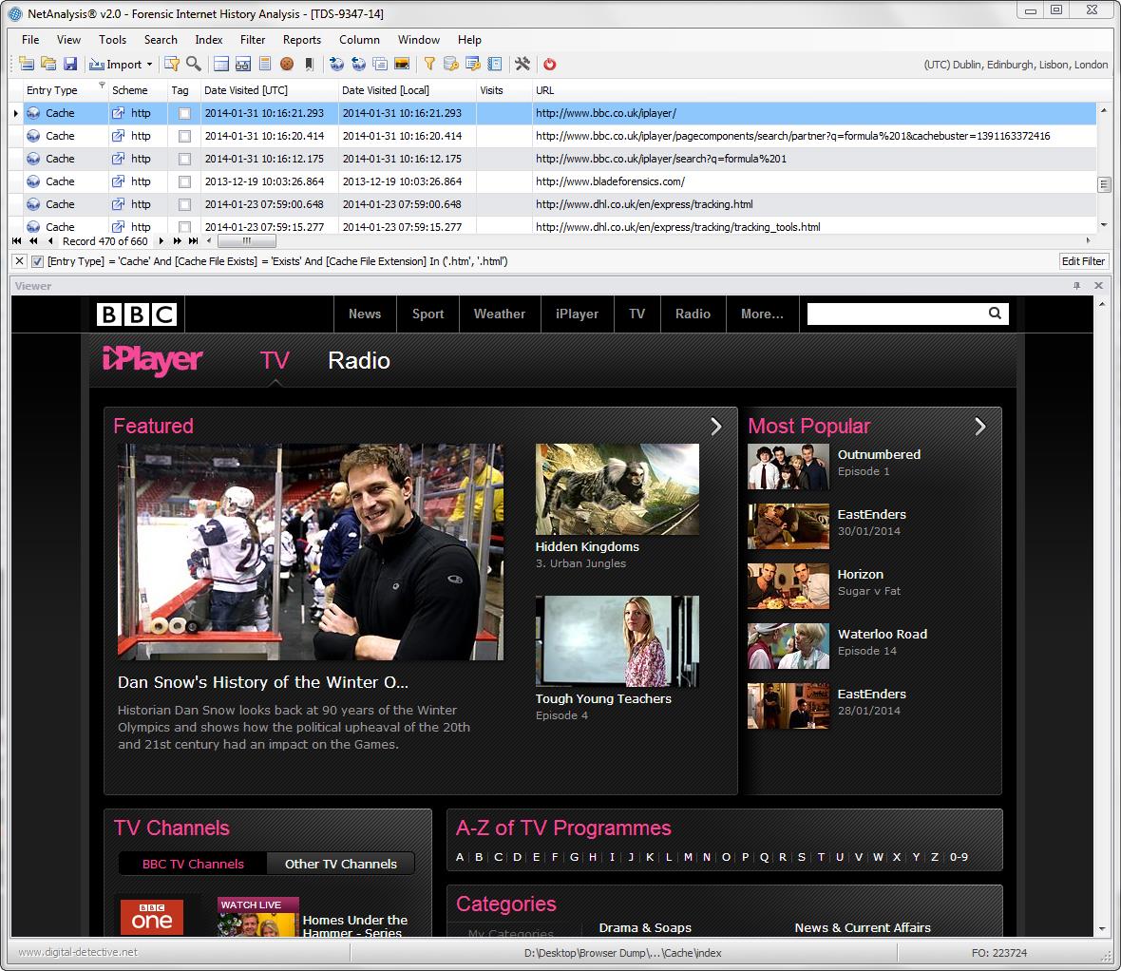This screenshot has width=1121, height=971.
Task: Toggle the Tag checkbox for bladeforensics.com row
Action: point(184,181)
